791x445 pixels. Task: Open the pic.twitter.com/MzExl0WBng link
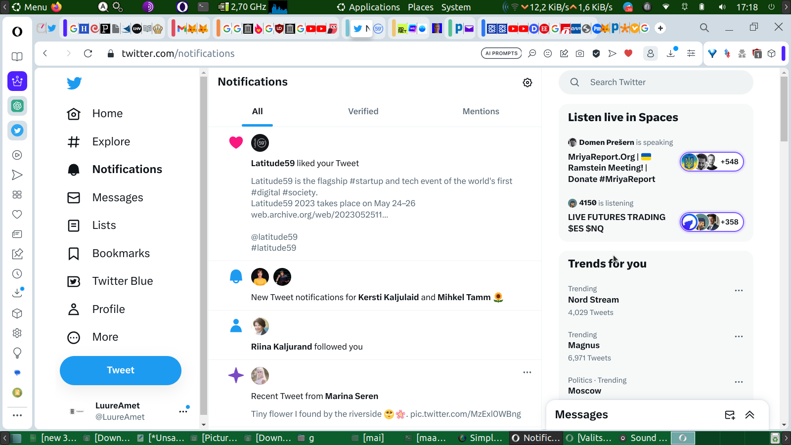[x=466, y=414]
